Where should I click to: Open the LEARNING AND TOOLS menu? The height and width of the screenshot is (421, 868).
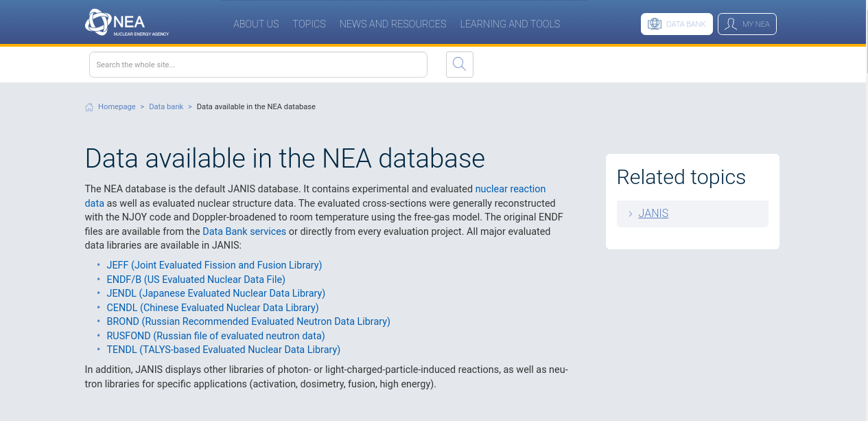pyautogui.click(x=511, y=24)
